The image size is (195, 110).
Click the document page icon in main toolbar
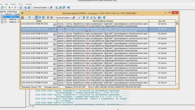click(21, 7)
